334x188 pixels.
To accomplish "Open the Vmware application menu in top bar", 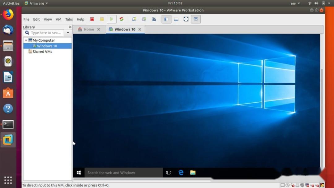I will [x=36, y=3].
